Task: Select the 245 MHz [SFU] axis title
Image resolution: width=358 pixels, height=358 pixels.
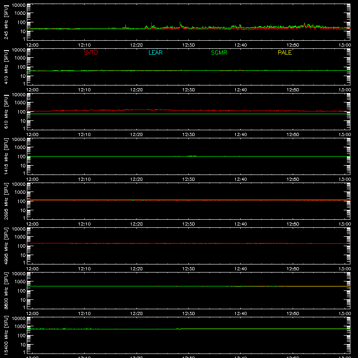Action: pos(6,22)
